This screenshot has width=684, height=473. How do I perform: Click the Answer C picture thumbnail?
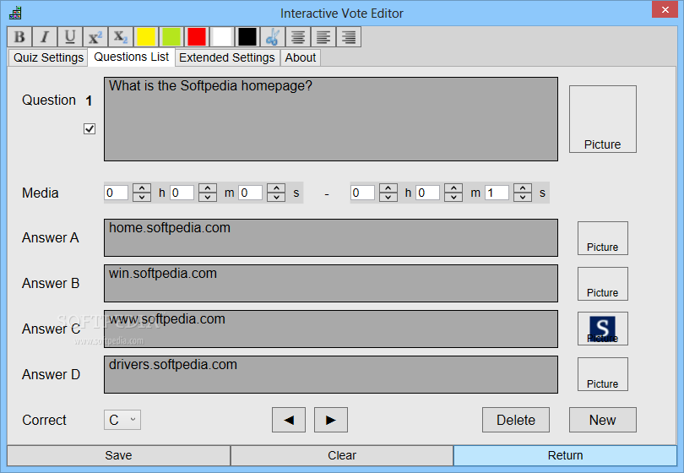tap(602, 329)
